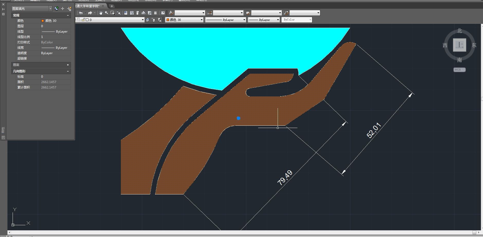Click the 上 face of the ViewCube
483x237 pixels.
pyautogui.click(x=459, y=45)
